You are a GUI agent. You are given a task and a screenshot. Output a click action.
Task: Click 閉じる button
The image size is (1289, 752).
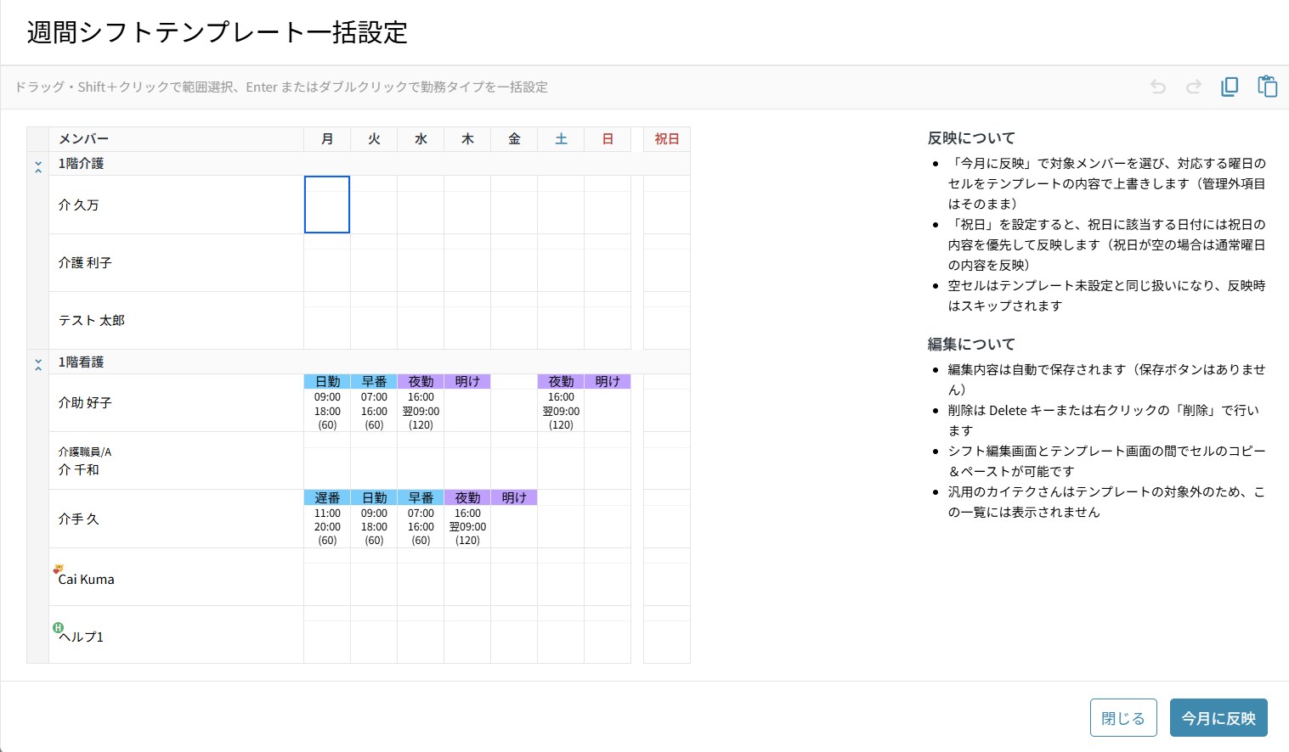tap(1123, 718)
